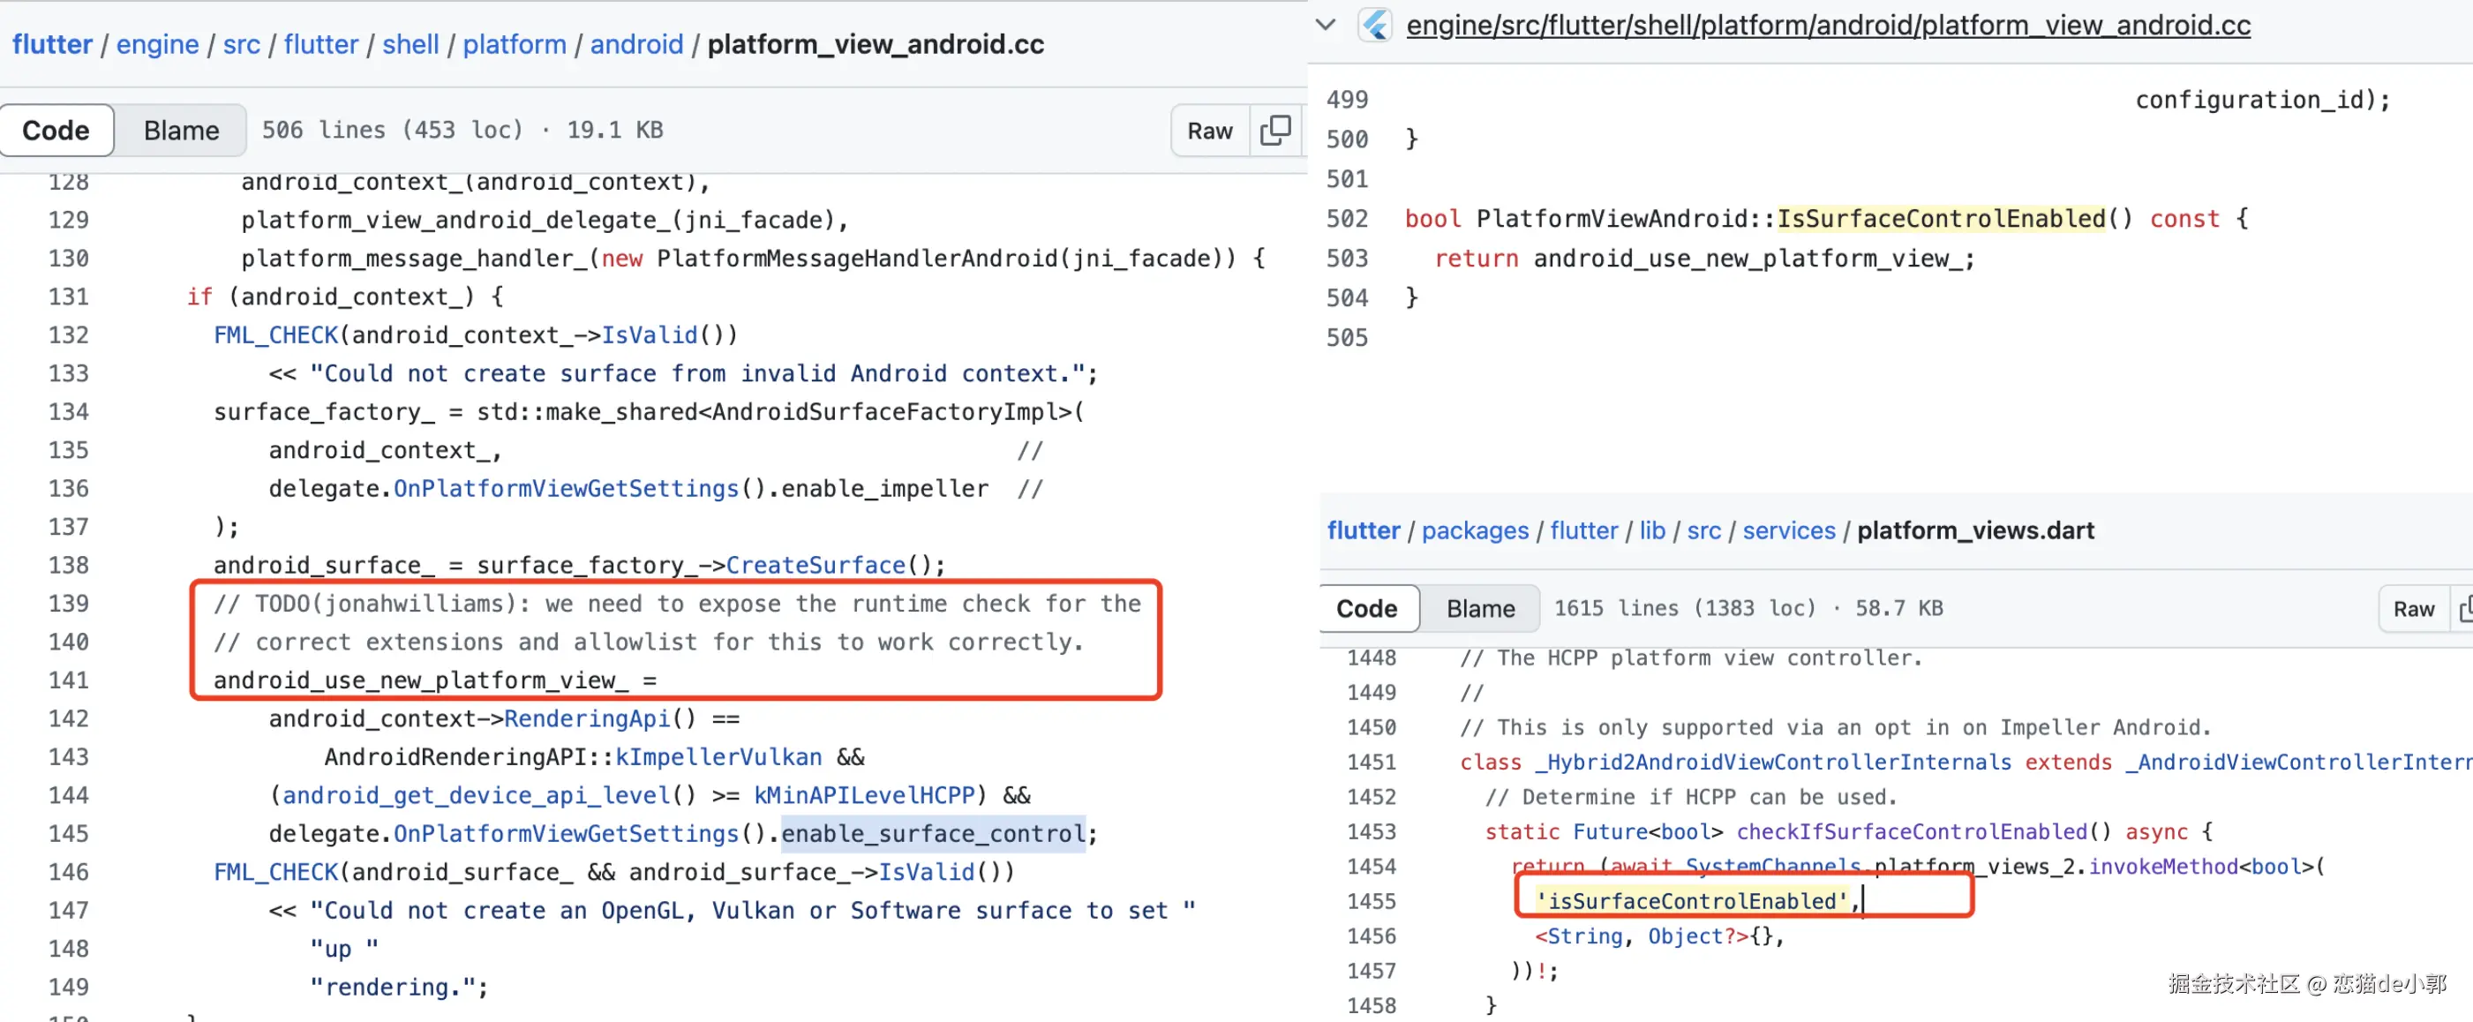Click the enable_surface_control highlighted symbol
Viewport: 2473px width, 1022px height.
[x=932, y=833]
